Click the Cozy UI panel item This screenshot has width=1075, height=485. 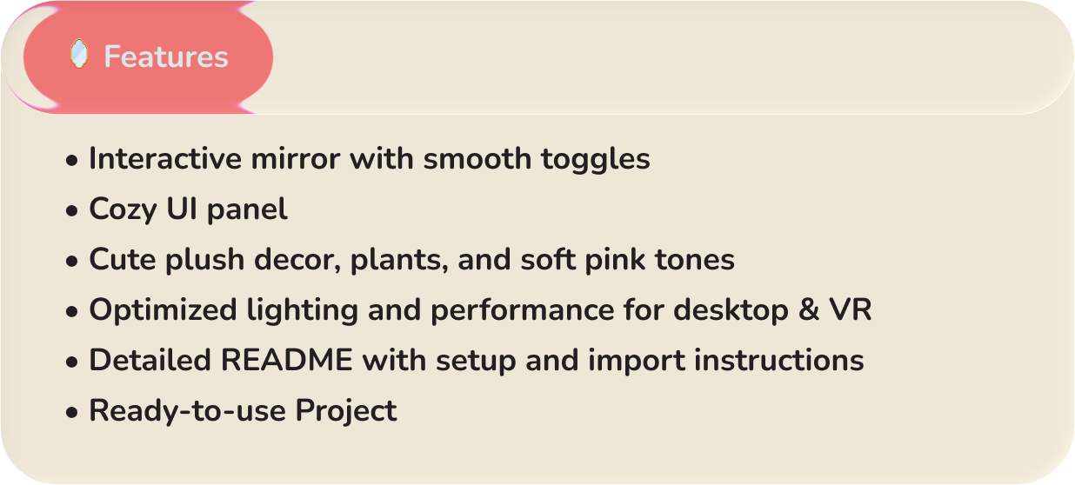(x=188, y=209)
